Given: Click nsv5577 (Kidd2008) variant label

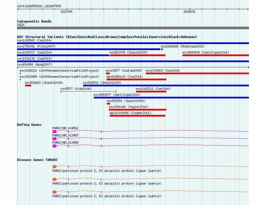Looking at the screenshot, I should pyautogui.click(x=76, y=89).
